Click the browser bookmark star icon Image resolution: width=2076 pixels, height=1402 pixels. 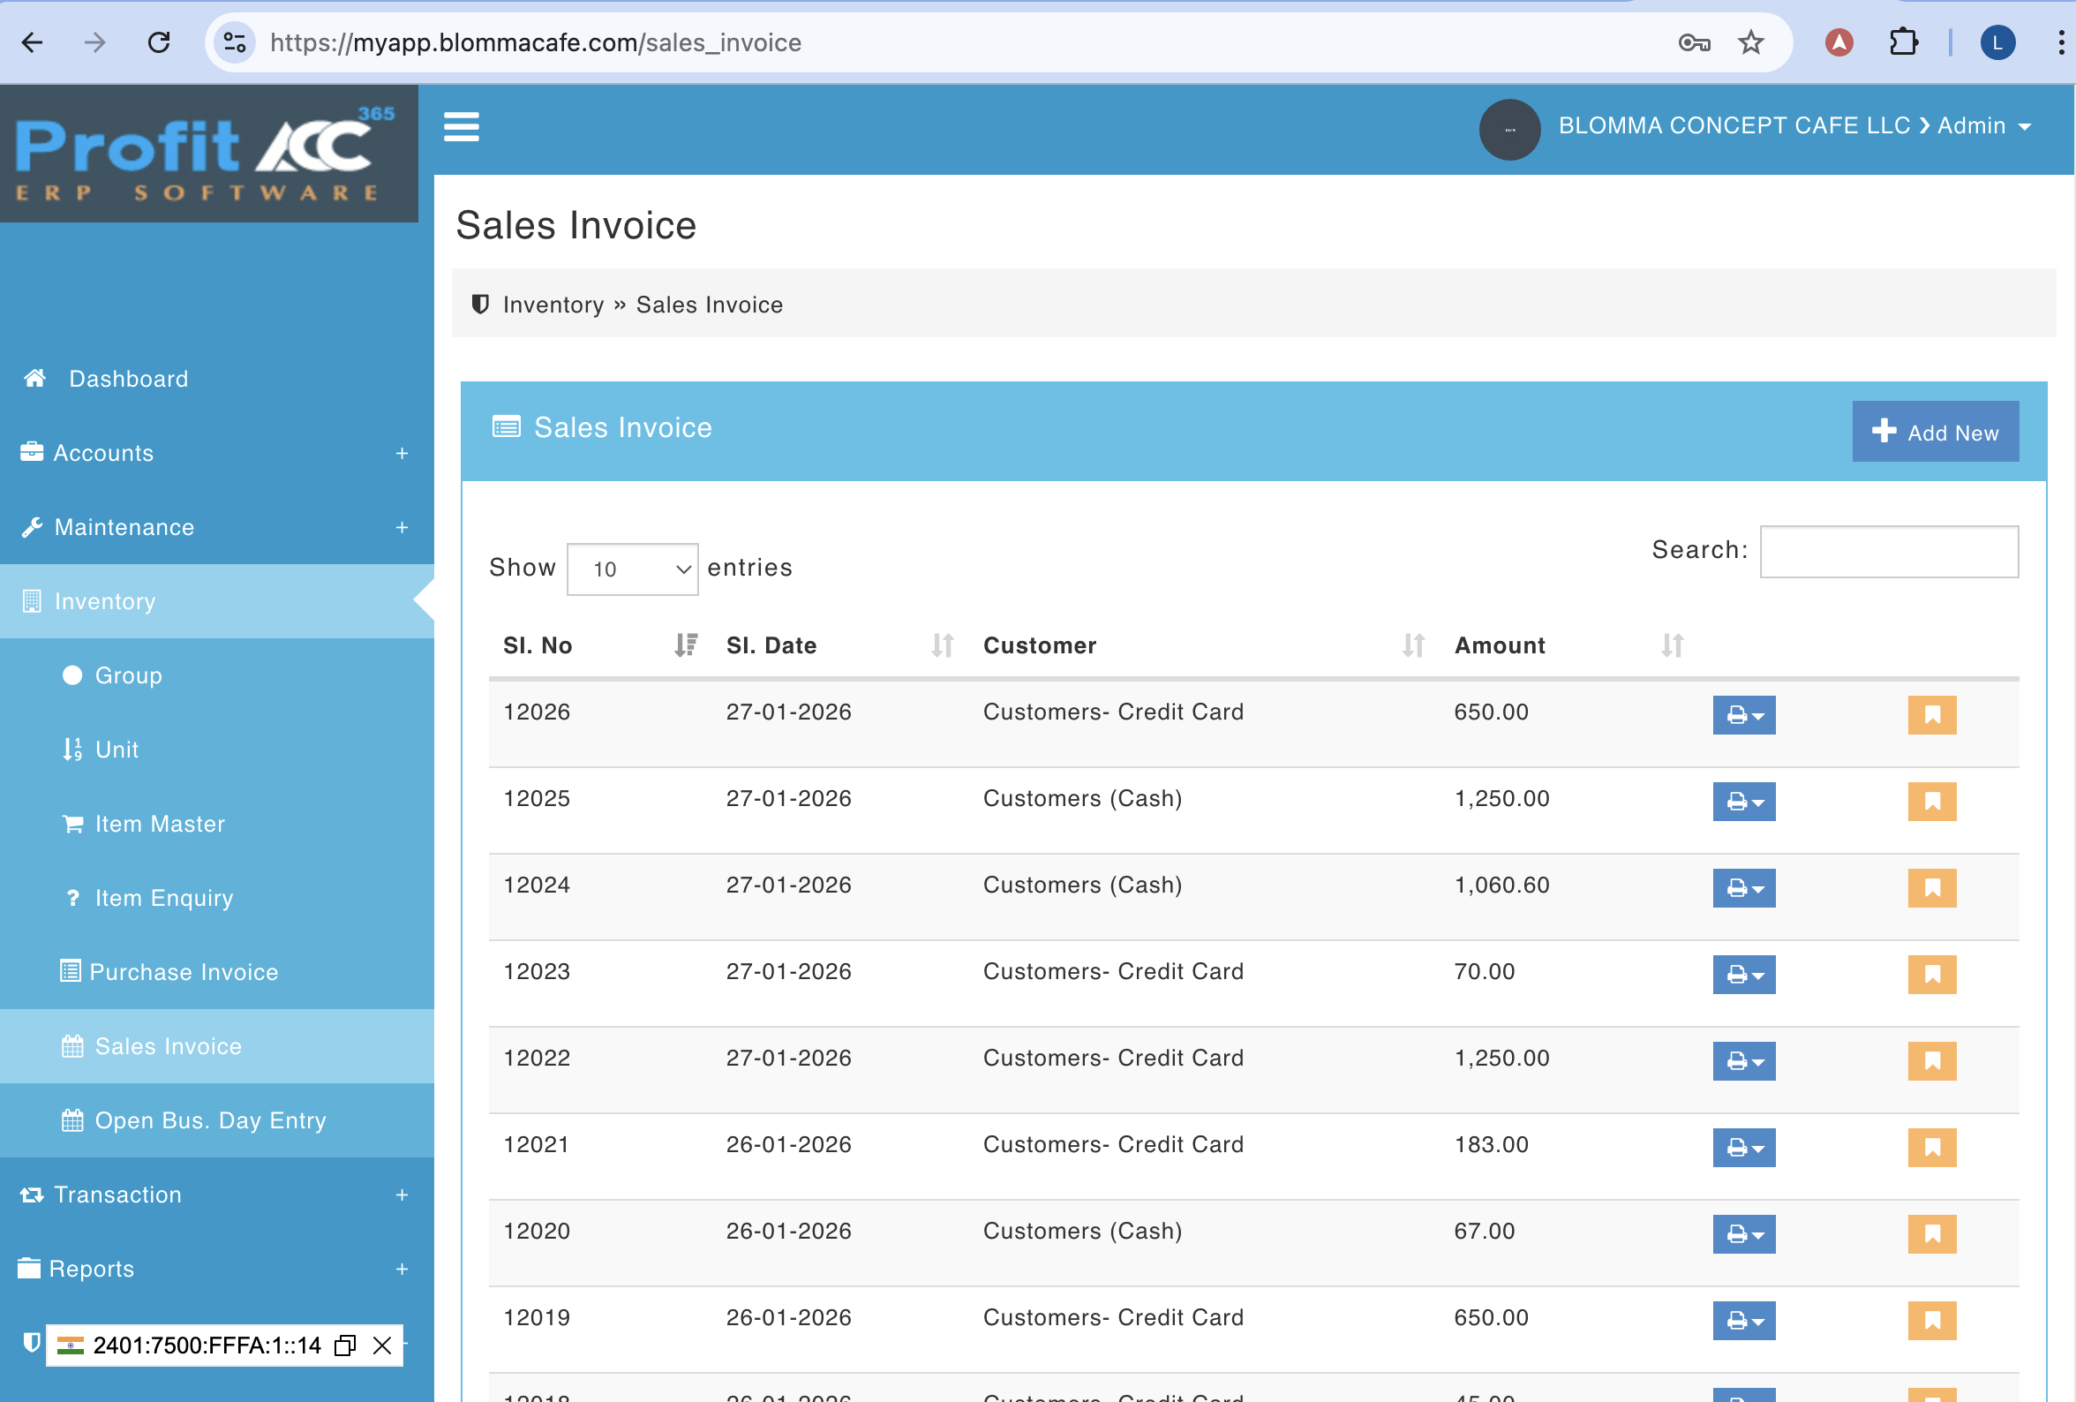tap(1750, 42)
